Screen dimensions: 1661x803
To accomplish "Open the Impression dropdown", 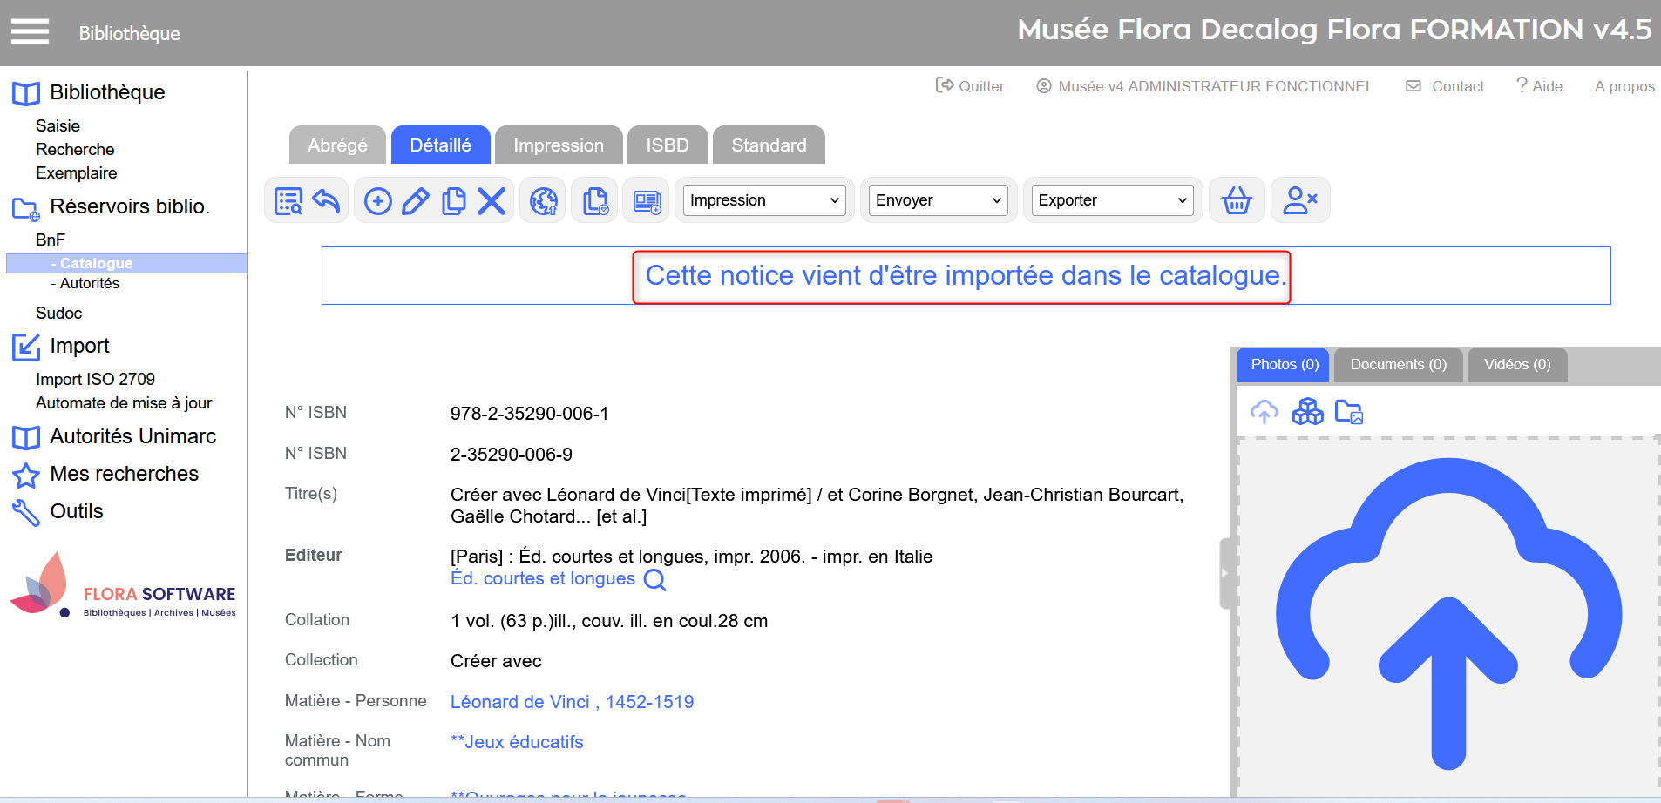I will pos(763,200).
